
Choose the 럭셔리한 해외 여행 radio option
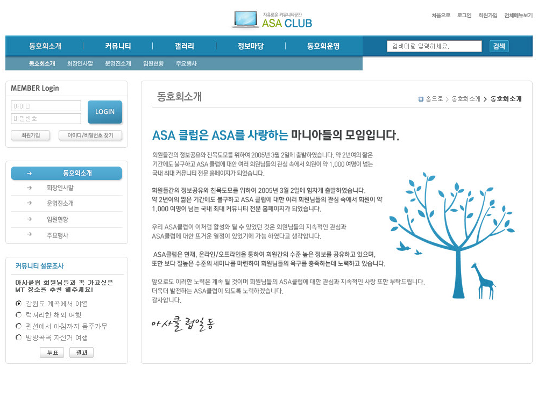pyautogui.click(x=19, y=315)
